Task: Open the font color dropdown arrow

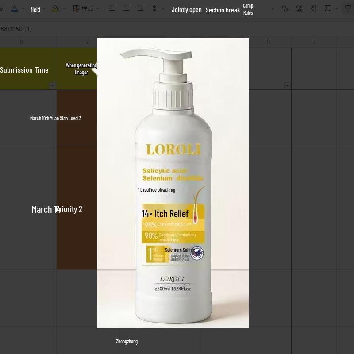Action: [x=23, y=9]
